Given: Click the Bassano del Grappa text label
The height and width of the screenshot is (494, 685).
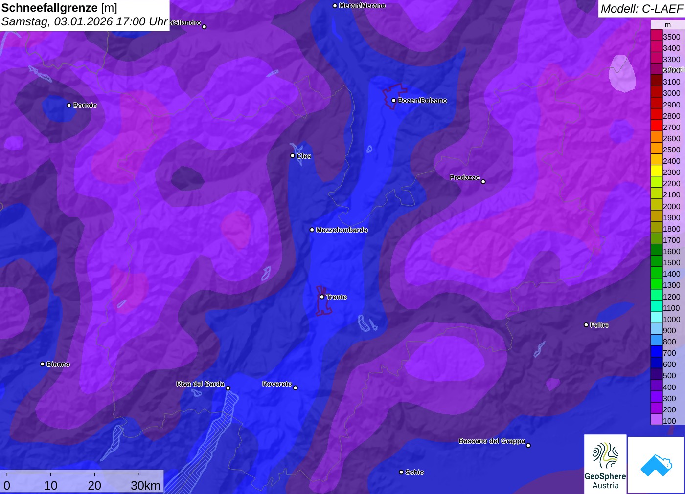Looking at the screenshot, I should tap(492, 441).
